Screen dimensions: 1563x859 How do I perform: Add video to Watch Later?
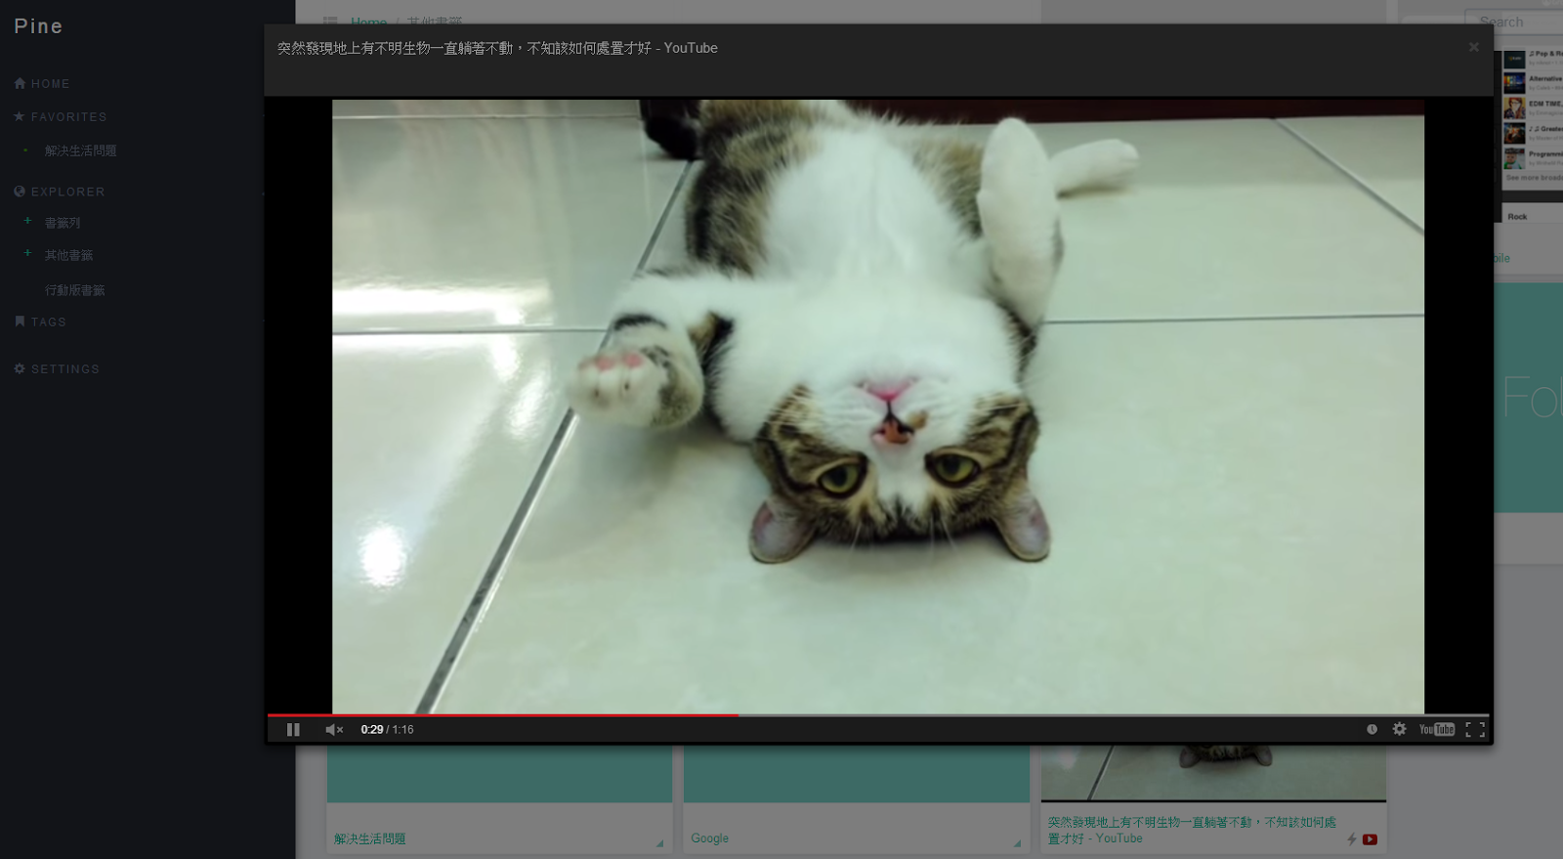[x=1372, y=729]
